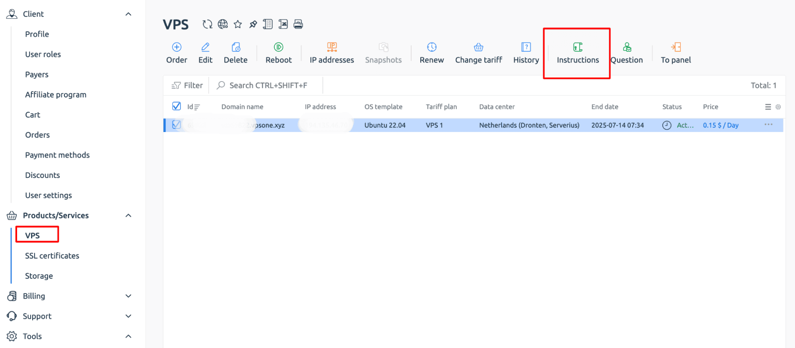Viewport: 795px width, 348px height.
Task: Open SSL certificates in the sidebar
Action: pos(52,256)
